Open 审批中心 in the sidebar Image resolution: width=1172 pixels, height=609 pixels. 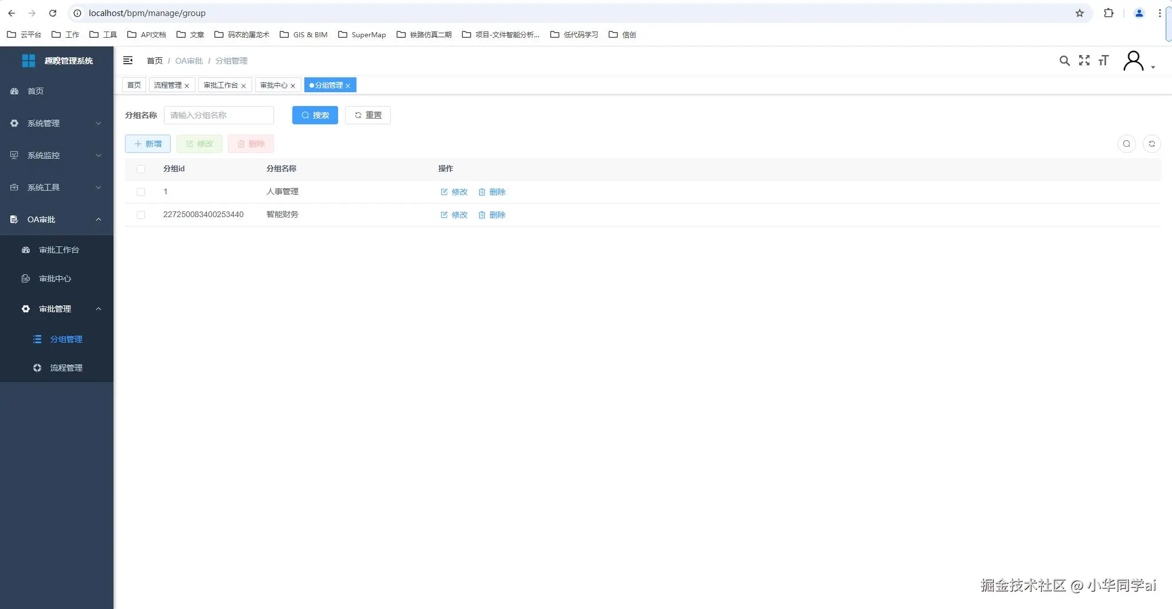point(57,278)
